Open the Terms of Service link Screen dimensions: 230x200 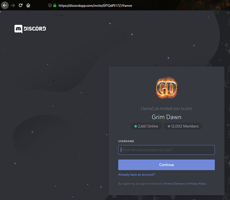pyautogui.click(x=174, y=184)
